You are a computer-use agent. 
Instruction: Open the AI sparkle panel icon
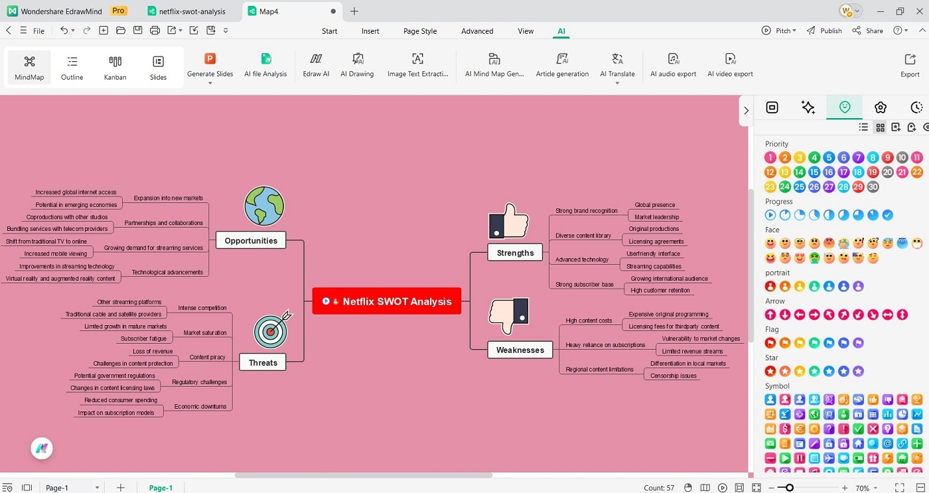pos(808,107)
